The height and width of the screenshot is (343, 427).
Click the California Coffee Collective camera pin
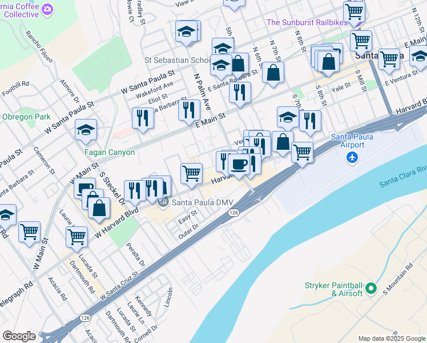pos(47,10)
